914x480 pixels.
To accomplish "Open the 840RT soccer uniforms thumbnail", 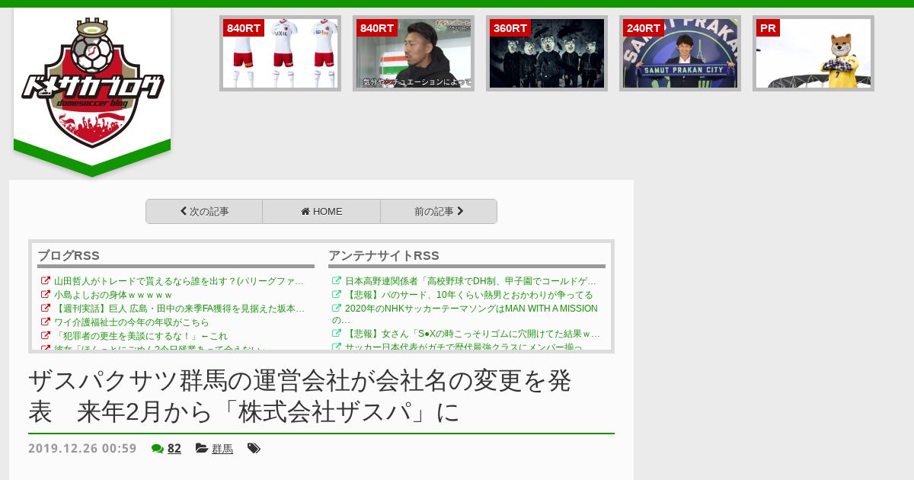I will pyautogui.click(x=280, y=53).
